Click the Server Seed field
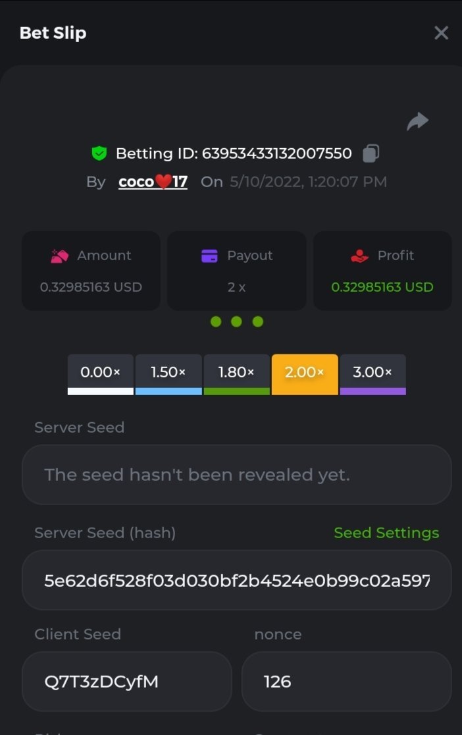Viewport: 462px width, 735px height. click(236, 475)
